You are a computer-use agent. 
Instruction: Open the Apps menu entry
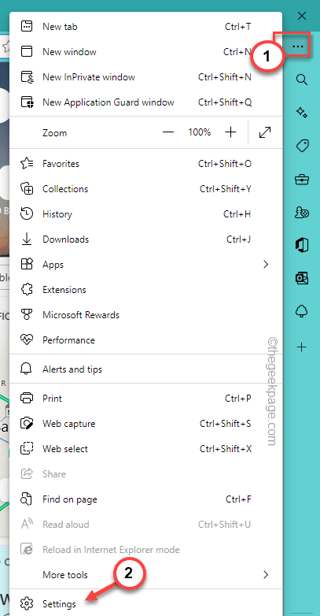pyautogui.click(x=146, y=265)
